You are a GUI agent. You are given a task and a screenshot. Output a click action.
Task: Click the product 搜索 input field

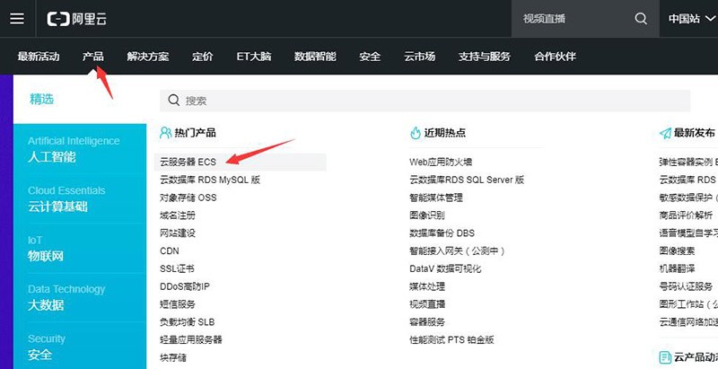point(425,101)
